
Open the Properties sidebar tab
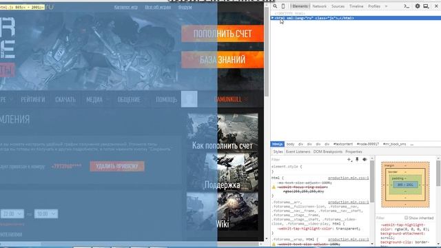353,152
